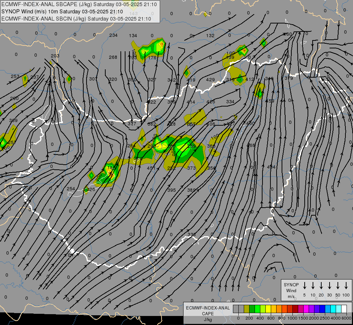The image size is (353, 325).
Task: Pick the pure yellow swatch in the CAPE legend
Action: [x=268, y=309]
